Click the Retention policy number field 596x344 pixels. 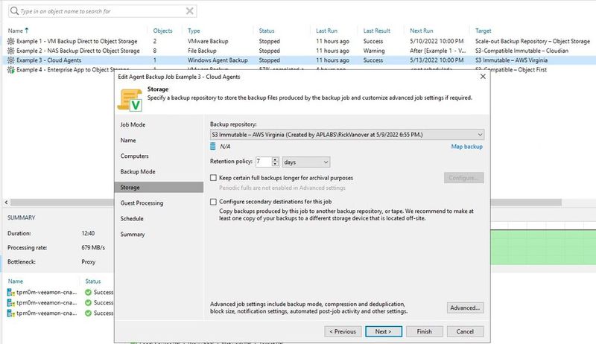click(264, 162)
